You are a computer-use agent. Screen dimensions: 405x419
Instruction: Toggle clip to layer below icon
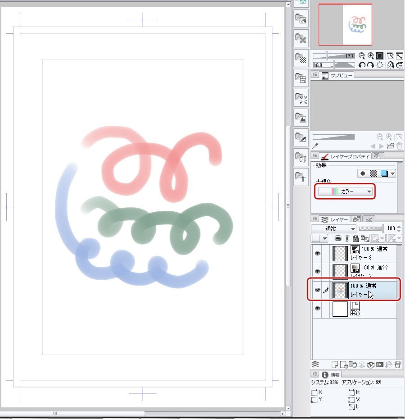338,238
